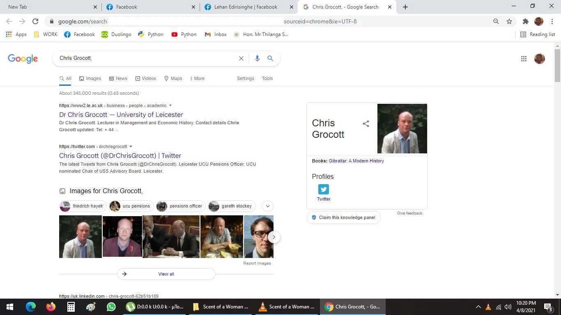Click the page vertical scrollbar
561x315 pixels.
557,66
